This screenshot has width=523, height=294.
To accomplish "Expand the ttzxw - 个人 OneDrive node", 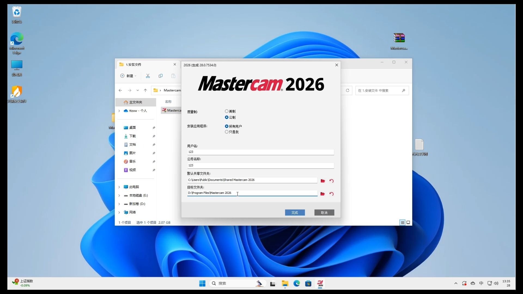I will [119, 111].
